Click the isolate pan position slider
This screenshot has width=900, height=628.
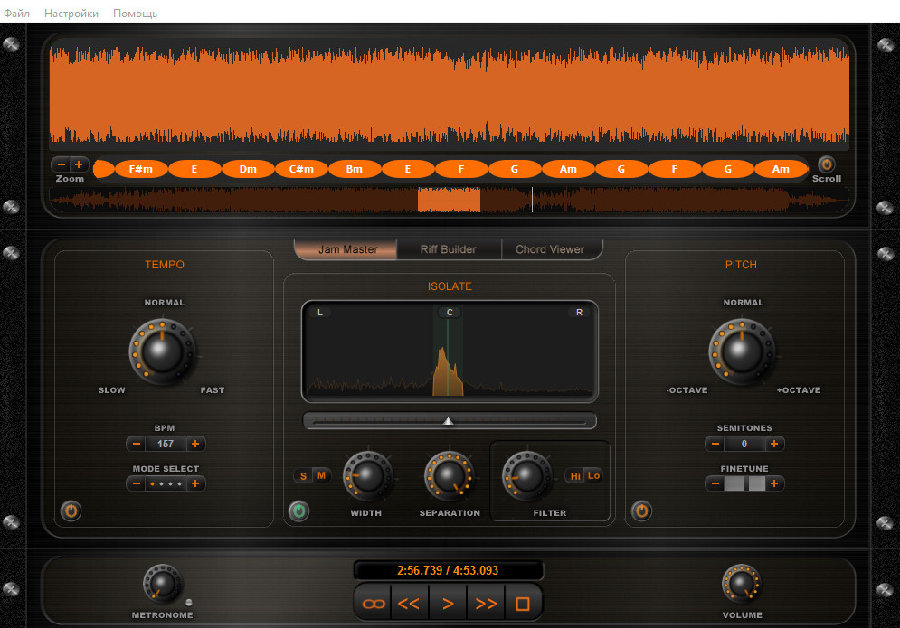450,421
